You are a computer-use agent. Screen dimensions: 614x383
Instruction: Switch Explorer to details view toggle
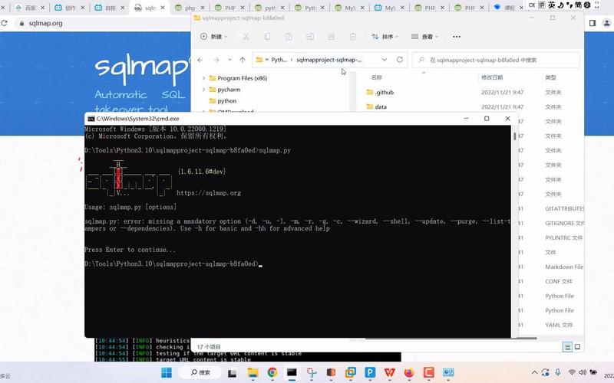(x=567, y=347)
